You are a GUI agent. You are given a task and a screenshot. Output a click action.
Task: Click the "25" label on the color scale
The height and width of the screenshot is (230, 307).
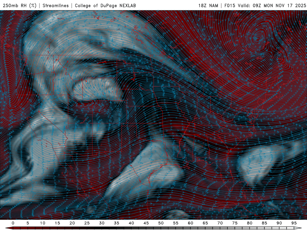(x=87, y=223)
